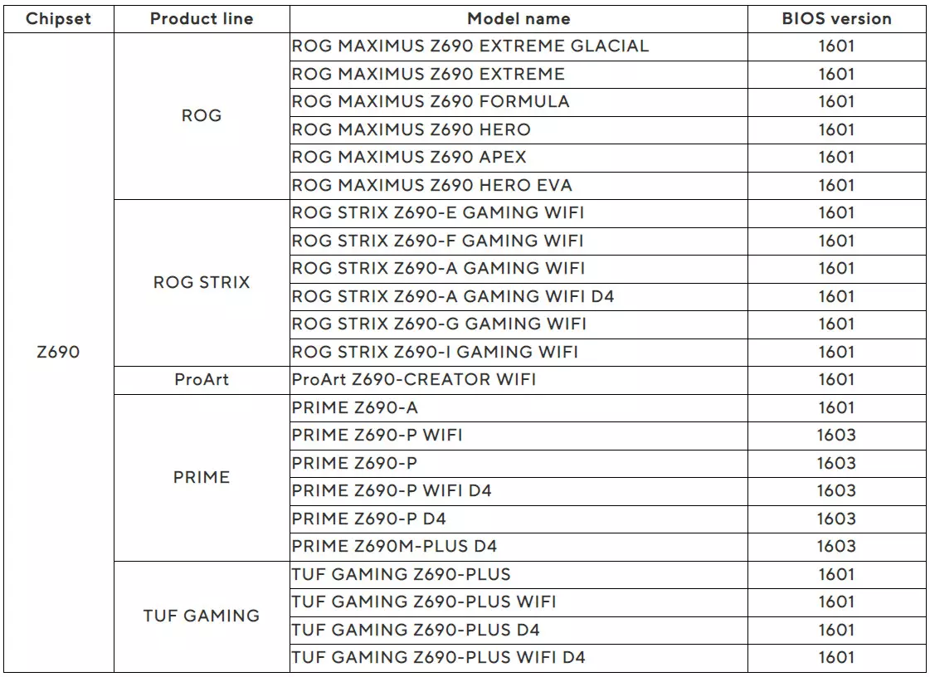Click ROG STRIX Z690-I GAMING WIFI
This screenshot has width=930, height=677.
pos(435,352)
